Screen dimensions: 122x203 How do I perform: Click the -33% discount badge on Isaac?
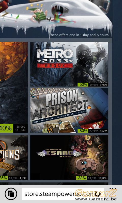coord(81,178)
